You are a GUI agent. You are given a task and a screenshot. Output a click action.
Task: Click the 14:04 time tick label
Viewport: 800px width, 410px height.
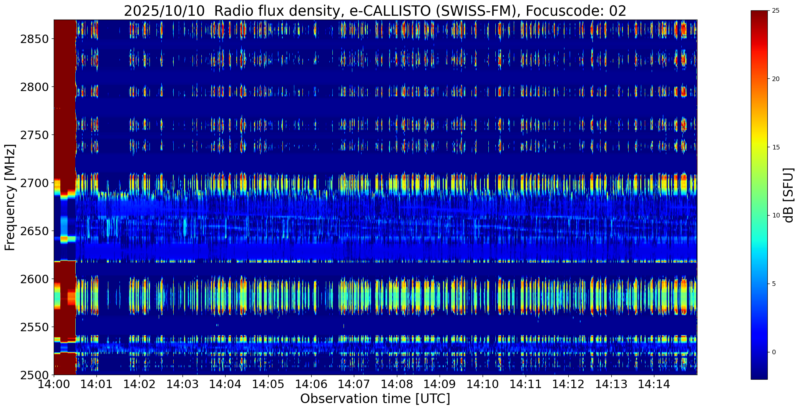click(x=225, y=384)
